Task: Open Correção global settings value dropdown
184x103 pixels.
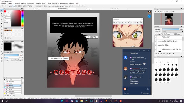Action: tap(71, 6)
